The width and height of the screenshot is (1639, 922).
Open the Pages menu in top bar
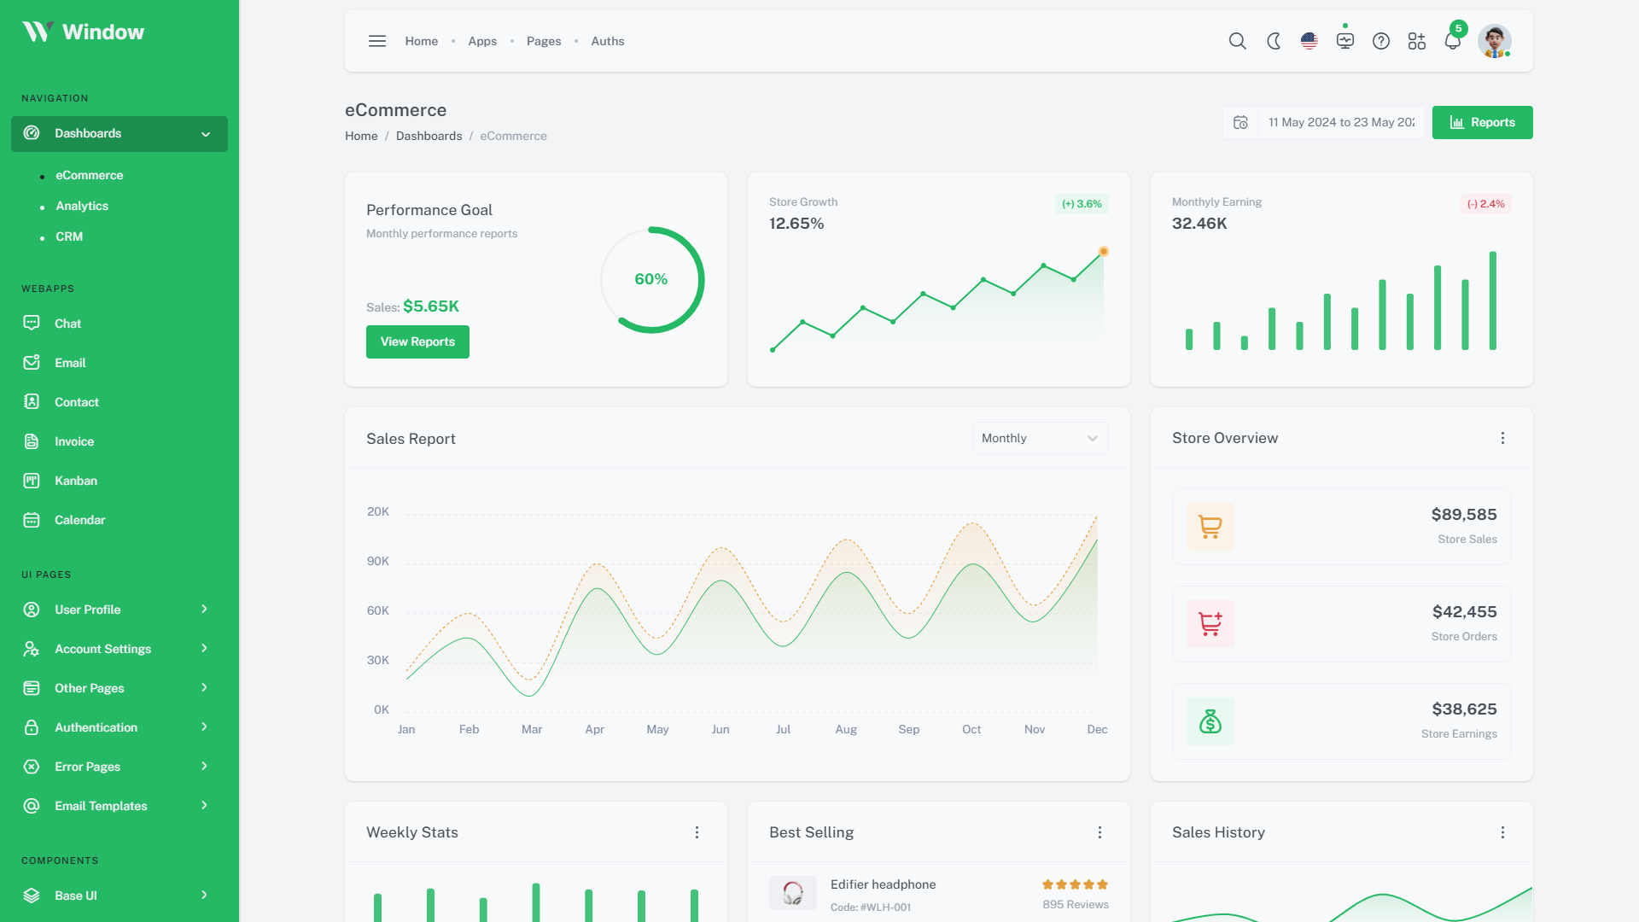pyautogui.click(x=544, y=41)
